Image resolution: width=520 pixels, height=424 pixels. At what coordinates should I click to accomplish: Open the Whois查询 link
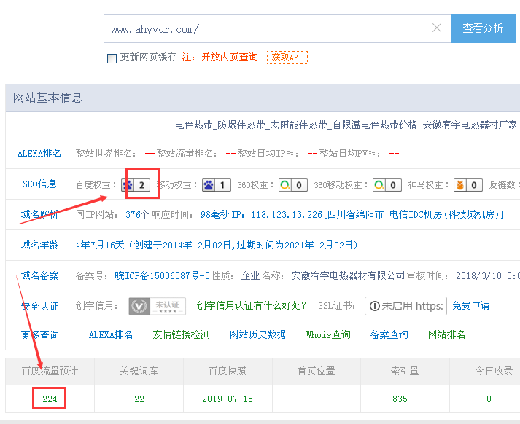(328, 335)
